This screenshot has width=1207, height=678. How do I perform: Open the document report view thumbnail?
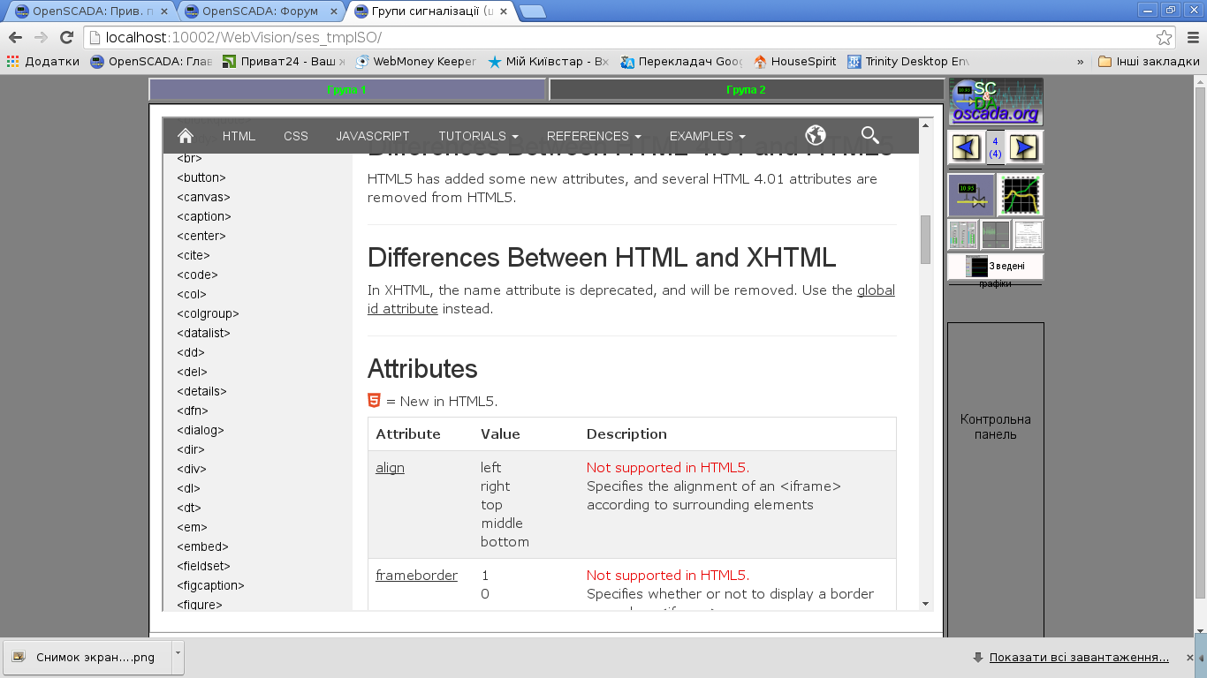1028,235
